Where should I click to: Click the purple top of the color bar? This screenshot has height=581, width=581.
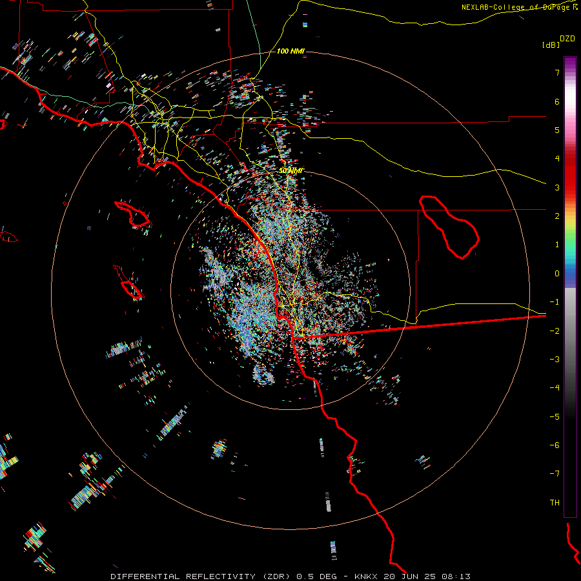(570, 63)
